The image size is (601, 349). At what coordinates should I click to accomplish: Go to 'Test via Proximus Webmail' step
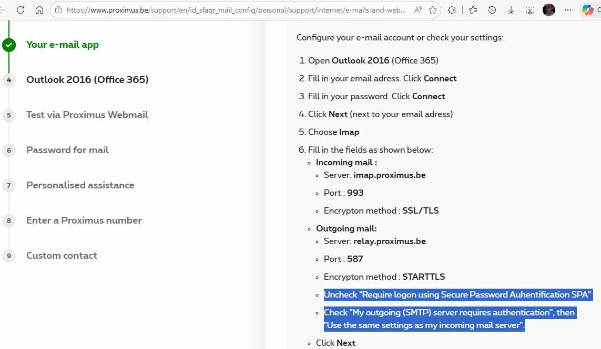coord(87,115)
